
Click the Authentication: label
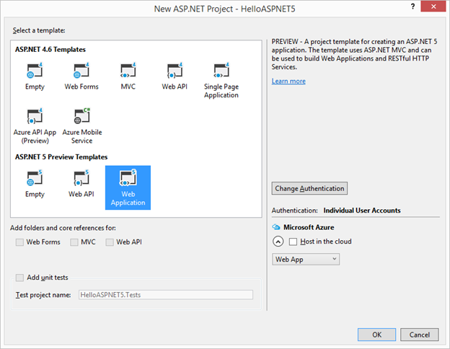[295, 211]
